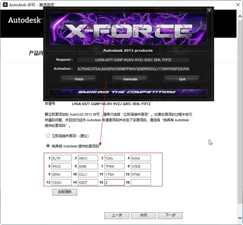Click activation field 10 containing CCLY
This screenshot has width=243, height=225.
(x=88, y=174)
